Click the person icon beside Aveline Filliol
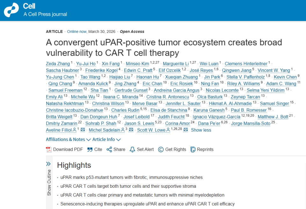Image resolution: width=306 pixels, height=209 pixels. 74,130
